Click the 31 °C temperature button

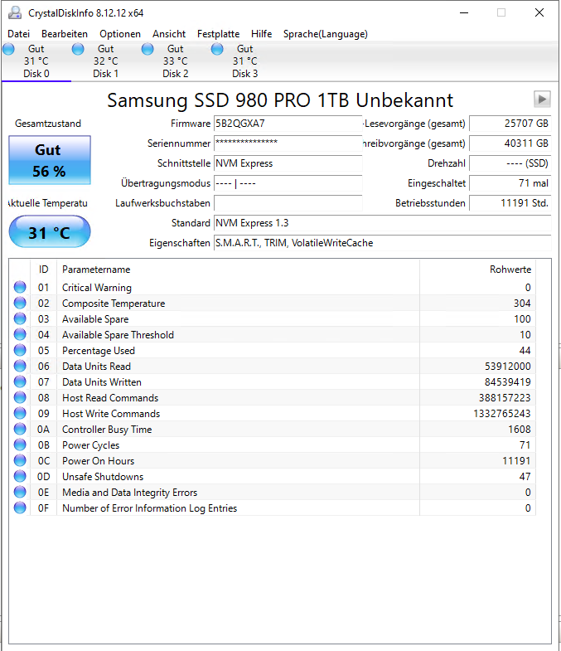[x=50, y=231]
